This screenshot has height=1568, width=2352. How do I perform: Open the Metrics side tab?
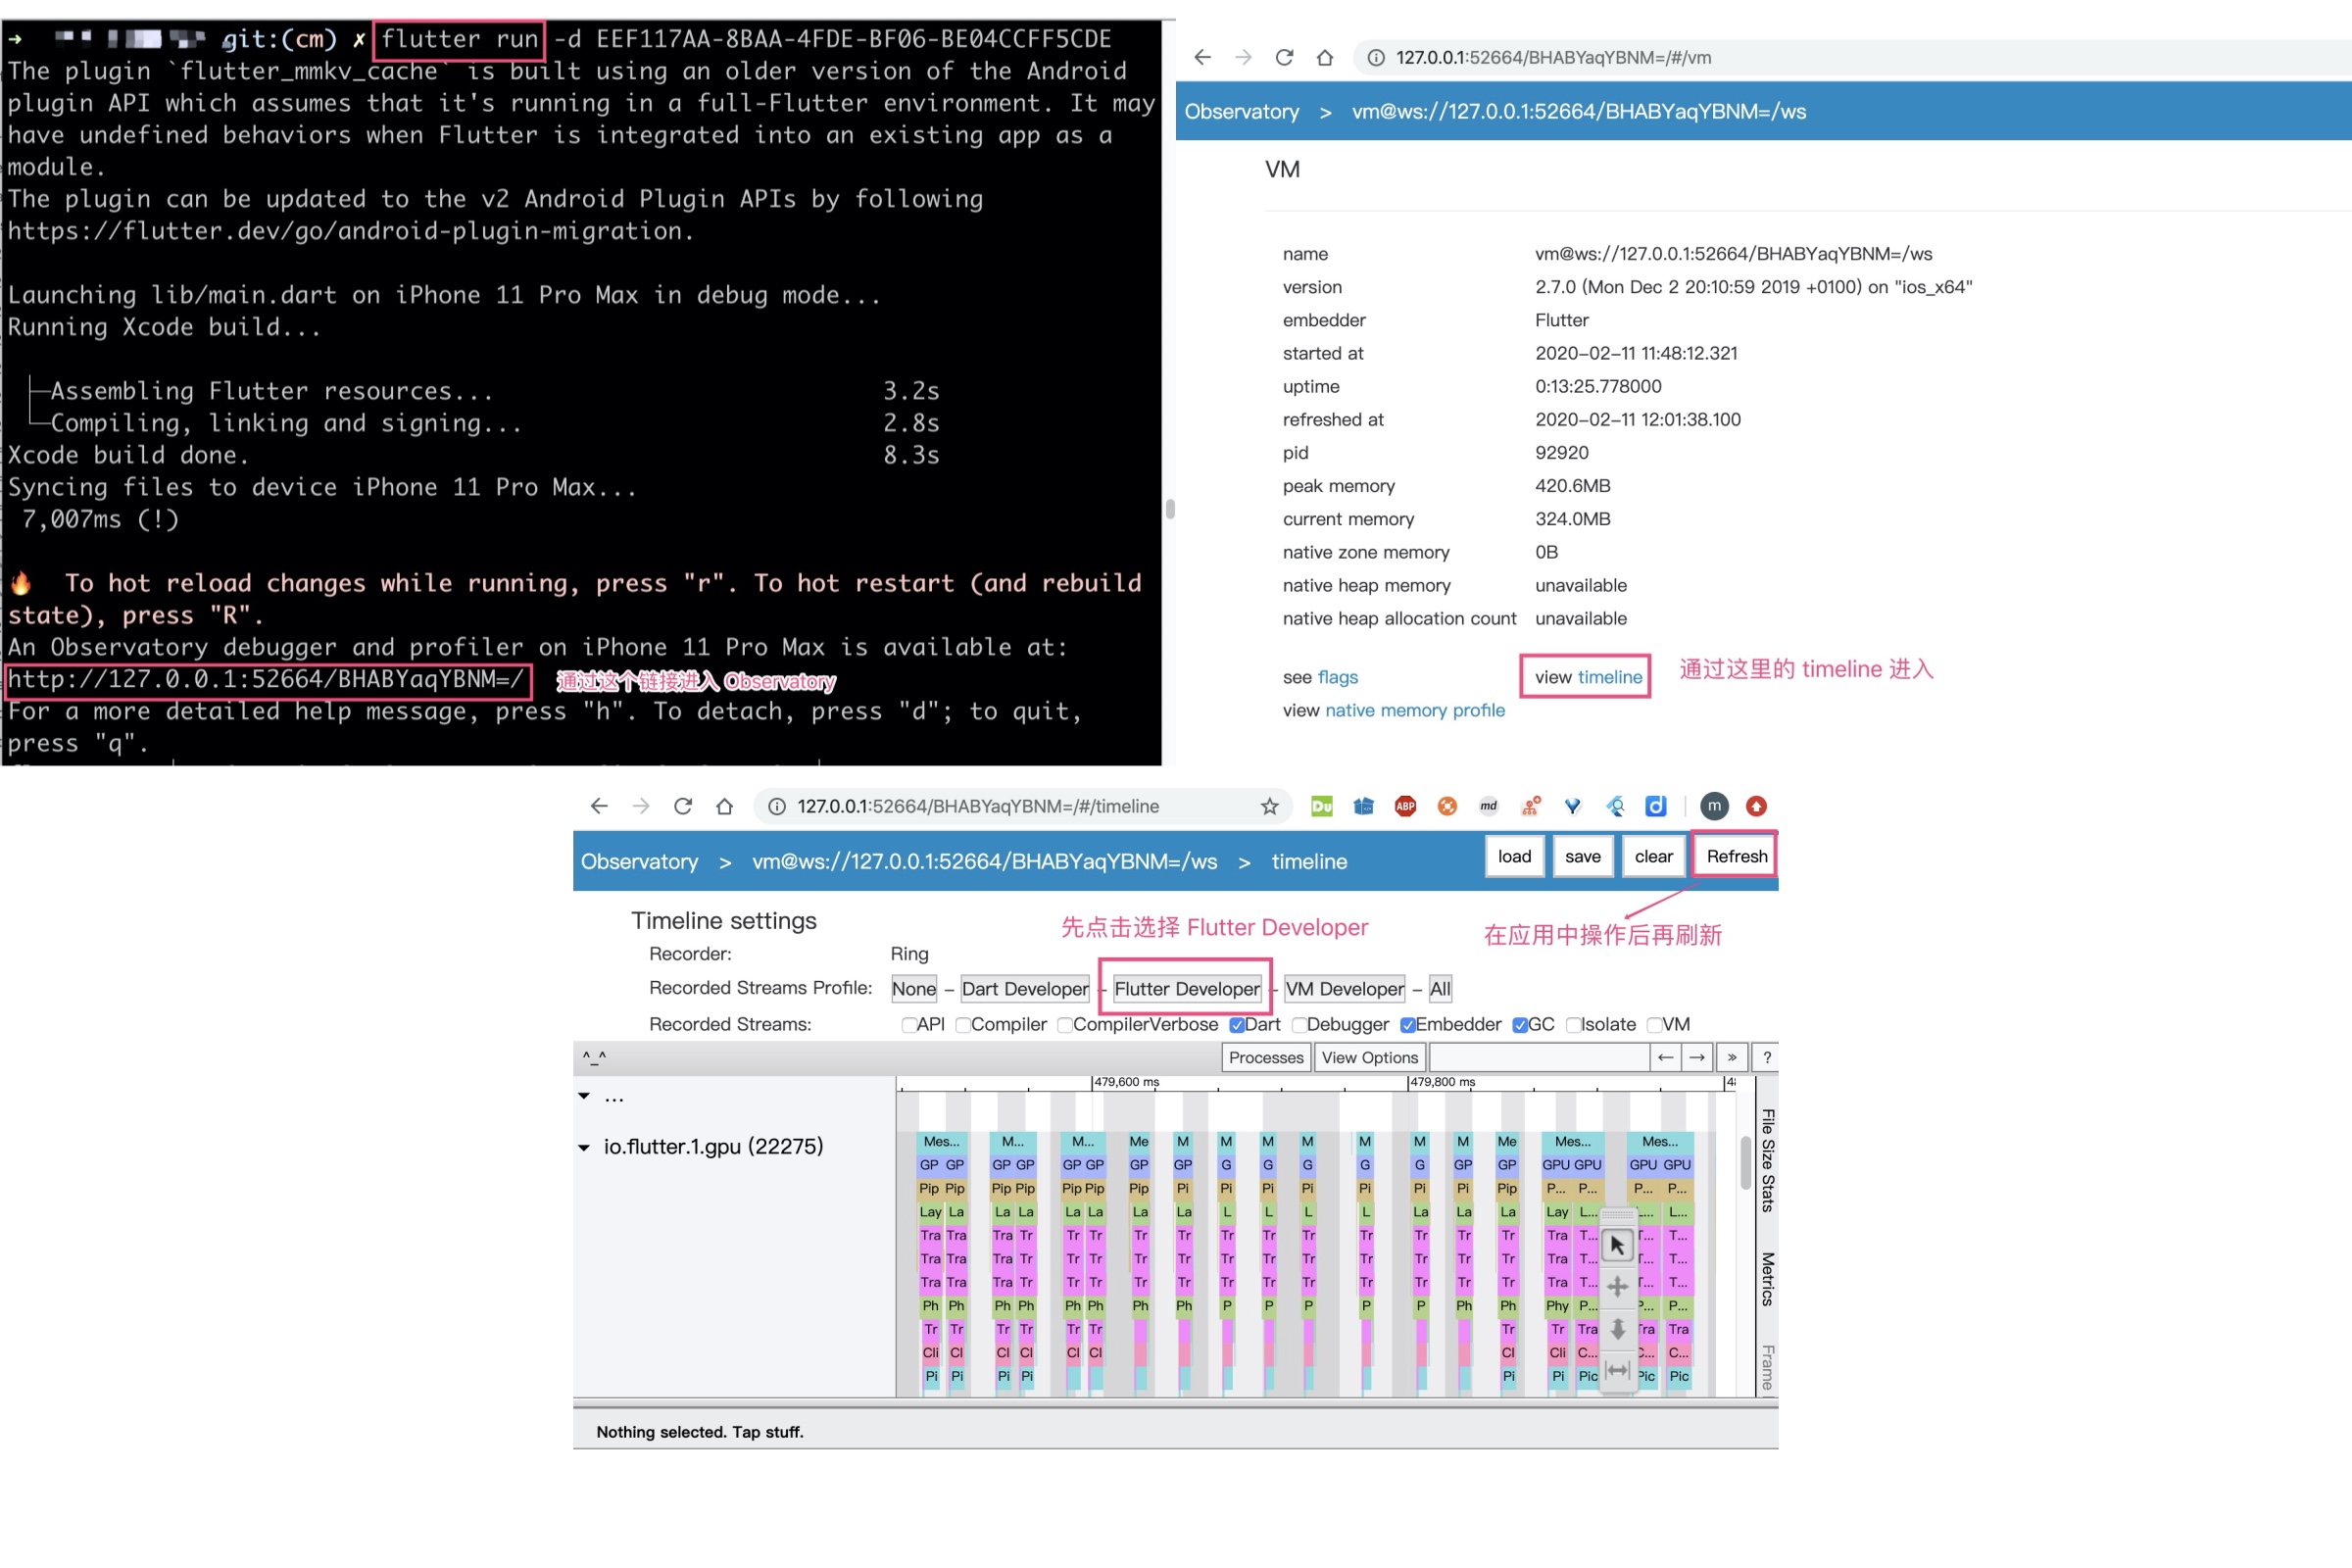tap(1767, 1279)
